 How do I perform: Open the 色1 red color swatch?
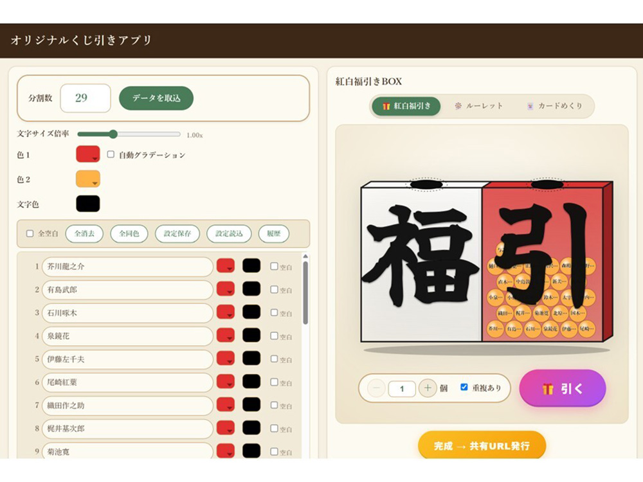[x=87, y=154]
